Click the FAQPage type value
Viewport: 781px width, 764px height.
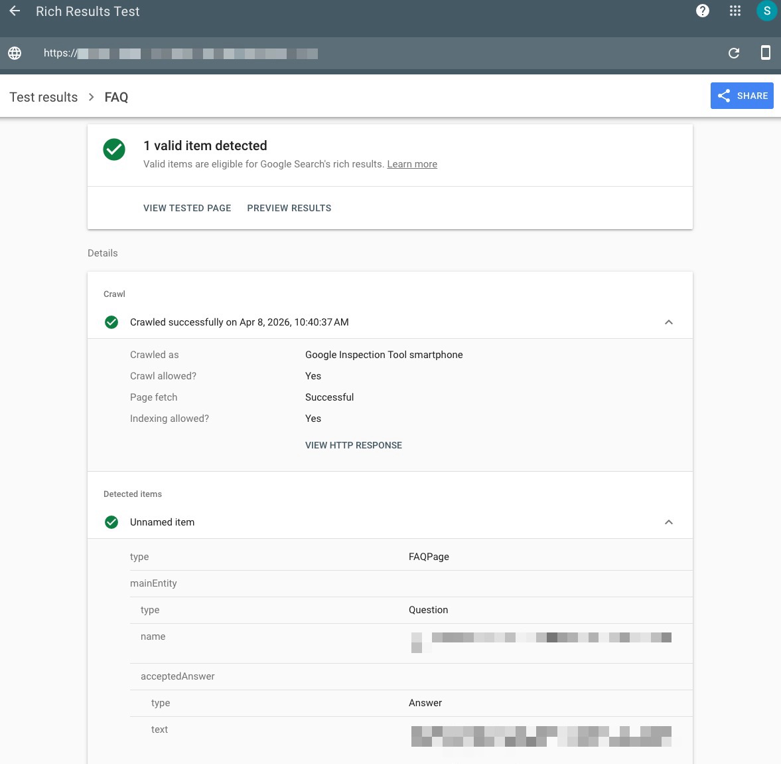429,557
